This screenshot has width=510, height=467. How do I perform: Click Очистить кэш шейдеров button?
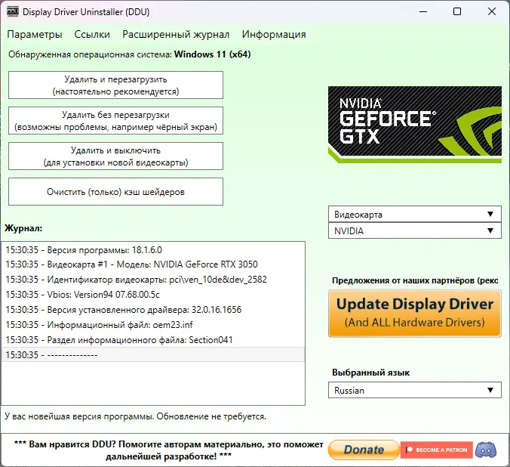point(115,192)
